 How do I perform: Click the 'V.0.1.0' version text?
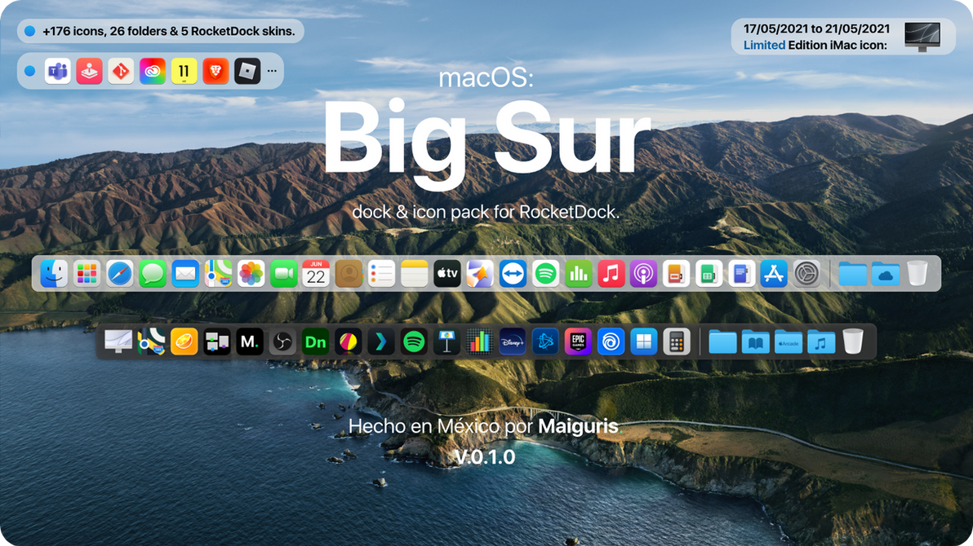(485, 457)
